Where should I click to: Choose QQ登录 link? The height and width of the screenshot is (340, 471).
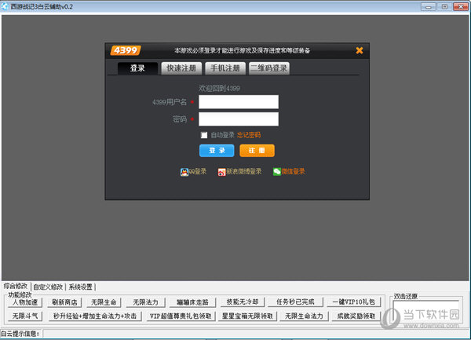click(x=197, y=171)
